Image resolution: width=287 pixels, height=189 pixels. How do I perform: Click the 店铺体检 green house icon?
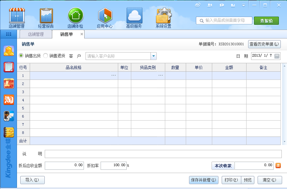75,15
